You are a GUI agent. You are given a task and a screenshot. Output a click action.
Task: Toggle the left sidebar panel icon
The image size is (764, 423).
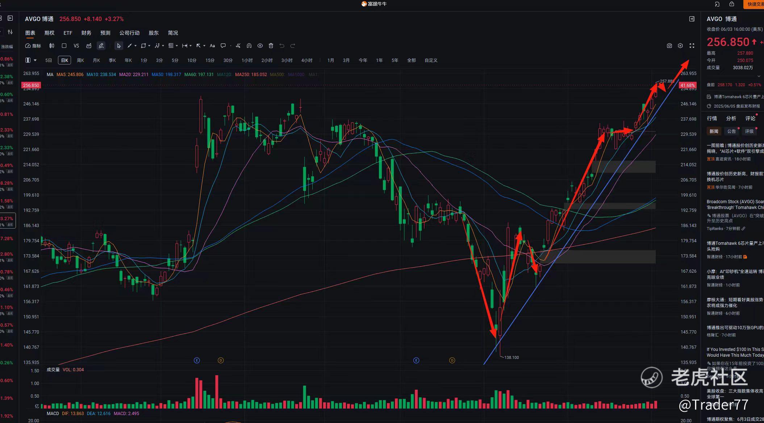pyautogui.click(x=10, y=18)
